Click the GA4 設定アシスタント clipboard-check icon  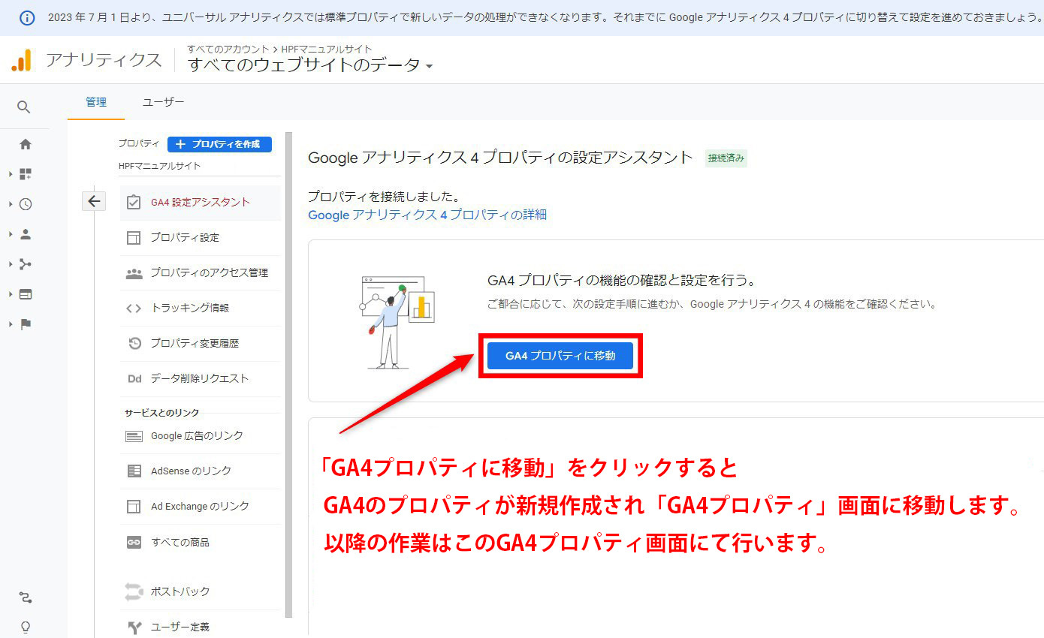tap(134, 202)
